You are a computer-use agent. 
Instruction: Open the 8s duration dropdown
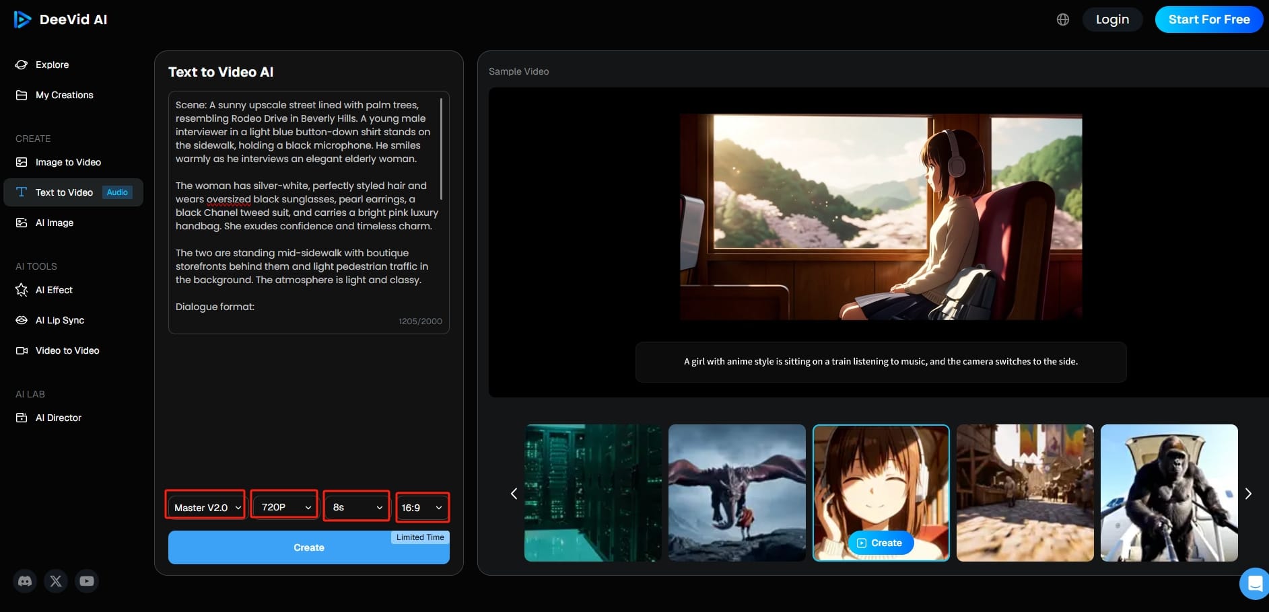point(357,507)
